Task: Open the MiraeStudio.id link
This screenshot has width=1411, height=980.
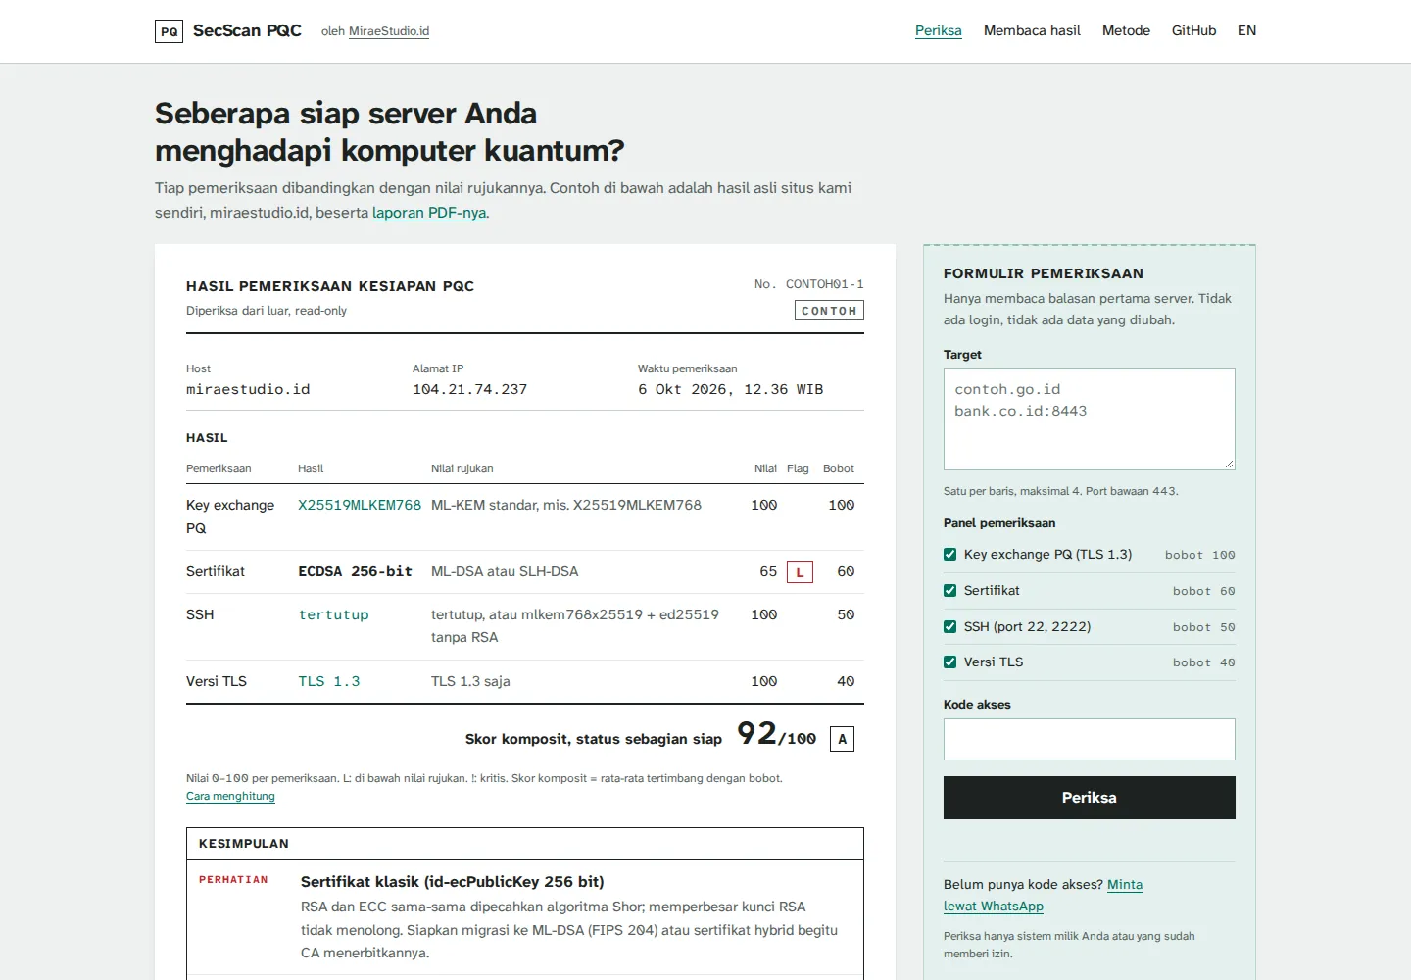Action: [389, 31]
